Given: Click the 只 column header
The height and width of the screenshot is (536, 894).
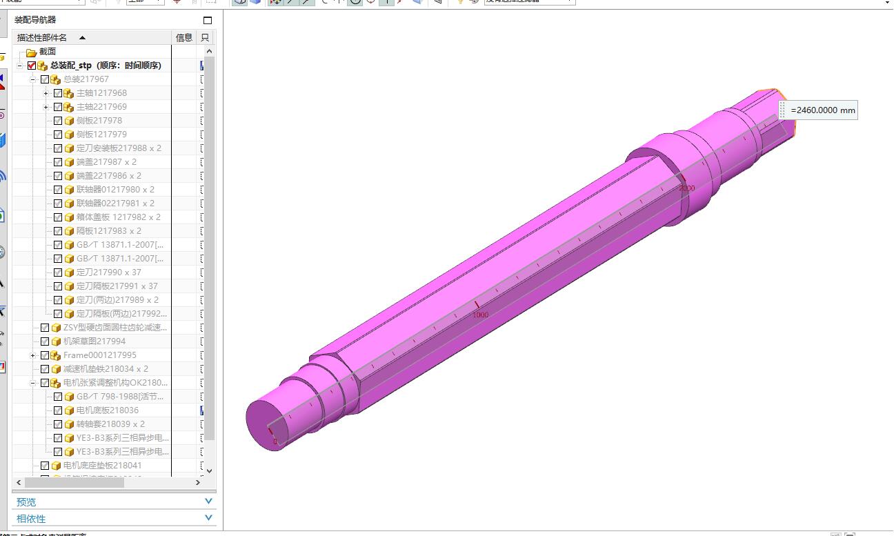Looking at the screenshot, I should click(205, 37).
